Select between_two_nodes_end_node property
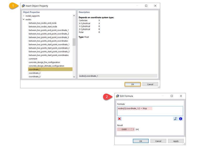199x149 pixels. tap(42, 23)
